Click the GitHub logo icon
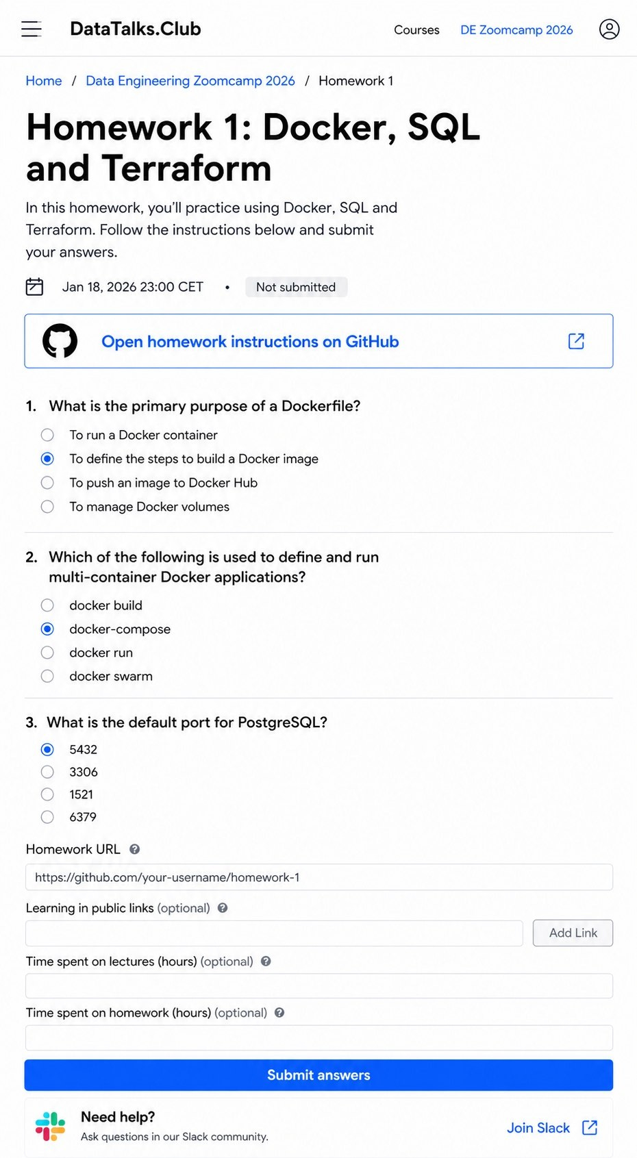637x1158 pixels. [60, 341]
